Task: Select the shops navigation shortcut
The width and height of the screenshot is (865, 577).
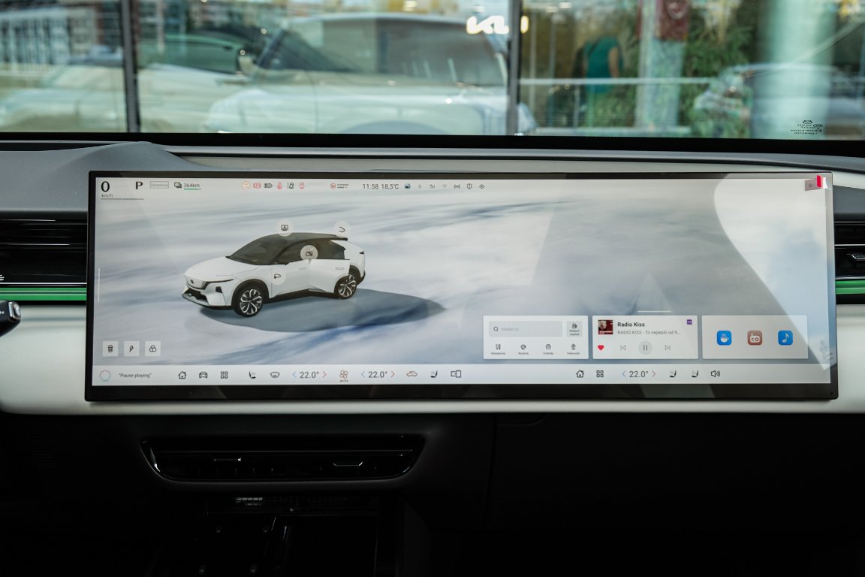Action: point(548,349)
